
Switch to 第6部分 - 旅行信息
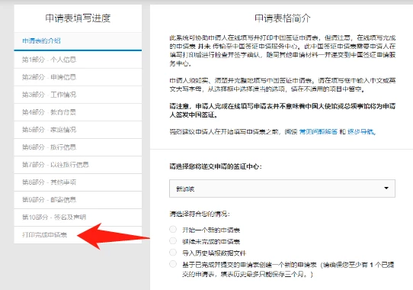[x=78, y=147]
